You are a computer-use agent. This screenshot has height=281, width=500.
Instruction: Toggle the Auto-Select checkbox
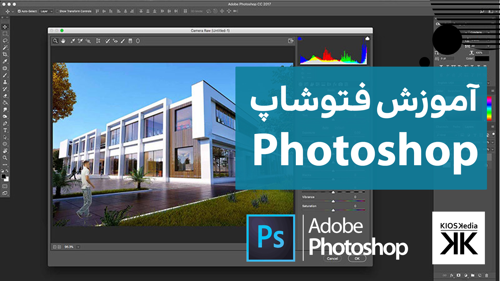[x=19, y=11]
